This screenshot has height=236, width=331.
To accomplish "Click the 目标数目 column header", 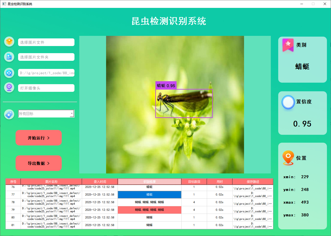I will [194, 182].
